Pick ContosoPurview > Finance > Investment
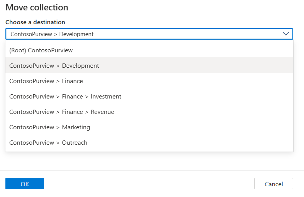304x197 pixels. [x=149, y=97]
